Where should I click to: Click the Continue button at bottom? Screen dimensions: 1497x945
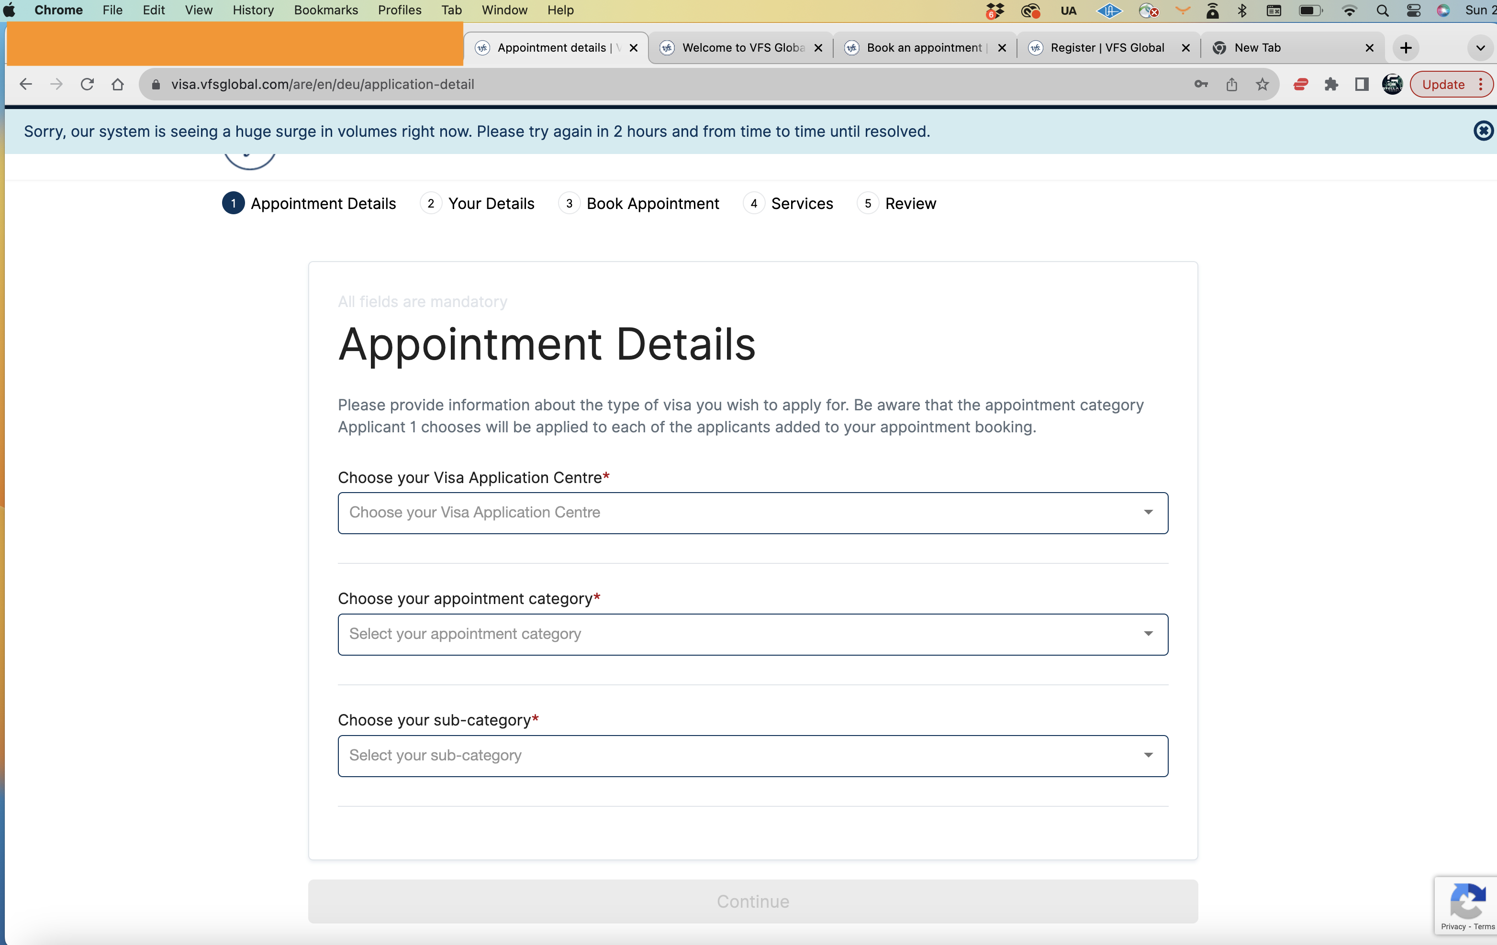[752, 901]
